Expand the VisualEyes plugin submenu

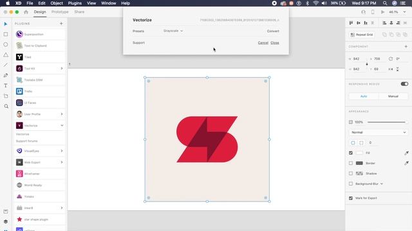pos(62,151)
